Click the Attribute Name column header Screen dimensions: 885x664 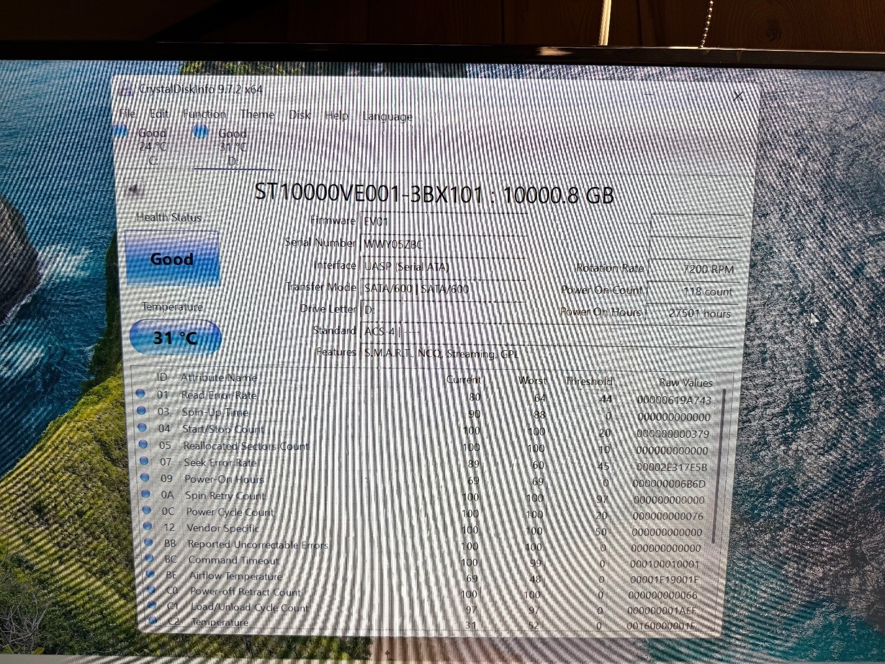[x=219, y=377]
